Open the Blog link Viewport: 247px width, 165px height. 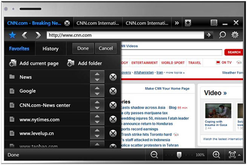point(172,108)
